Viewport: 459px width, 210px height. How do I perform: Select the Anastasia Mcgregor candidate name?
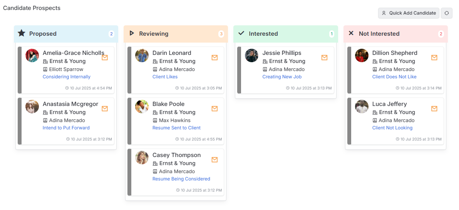tap(70, 104)
